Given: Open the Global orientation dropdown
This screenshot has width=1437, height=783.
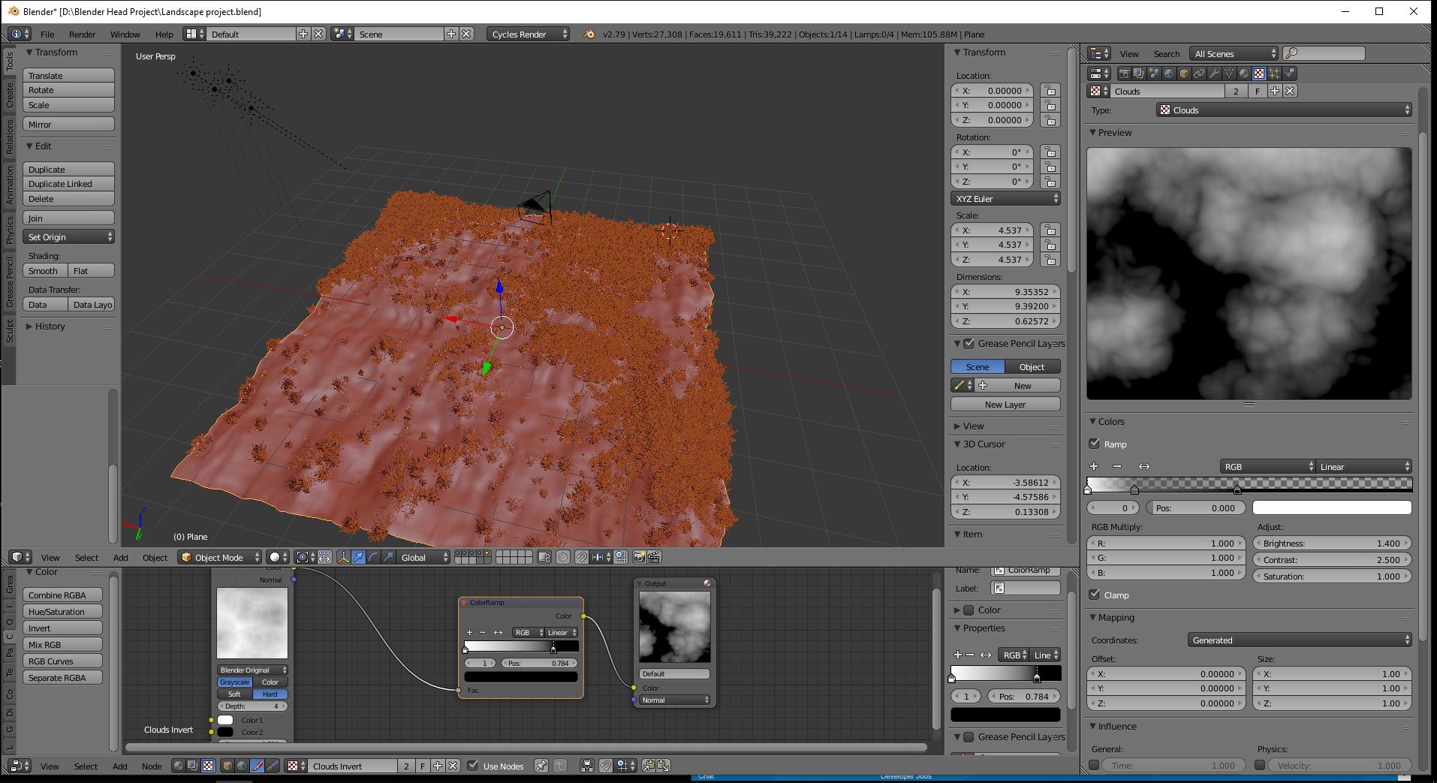Looking at the screenshot, I should coord(423,557).
